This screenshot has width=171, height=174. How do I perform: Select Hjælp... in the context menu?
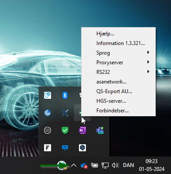[118, 34]
